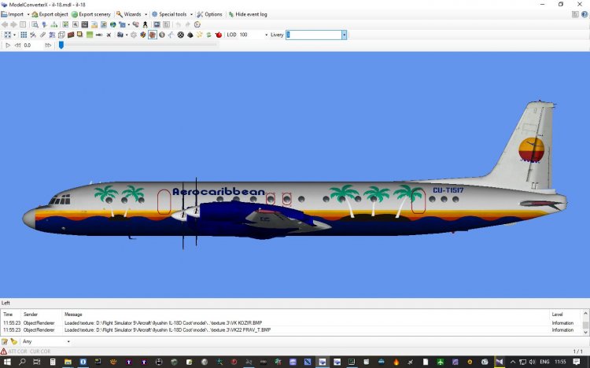Toggle the blue grid icon
590x368 pixels.
coord(24,35)
